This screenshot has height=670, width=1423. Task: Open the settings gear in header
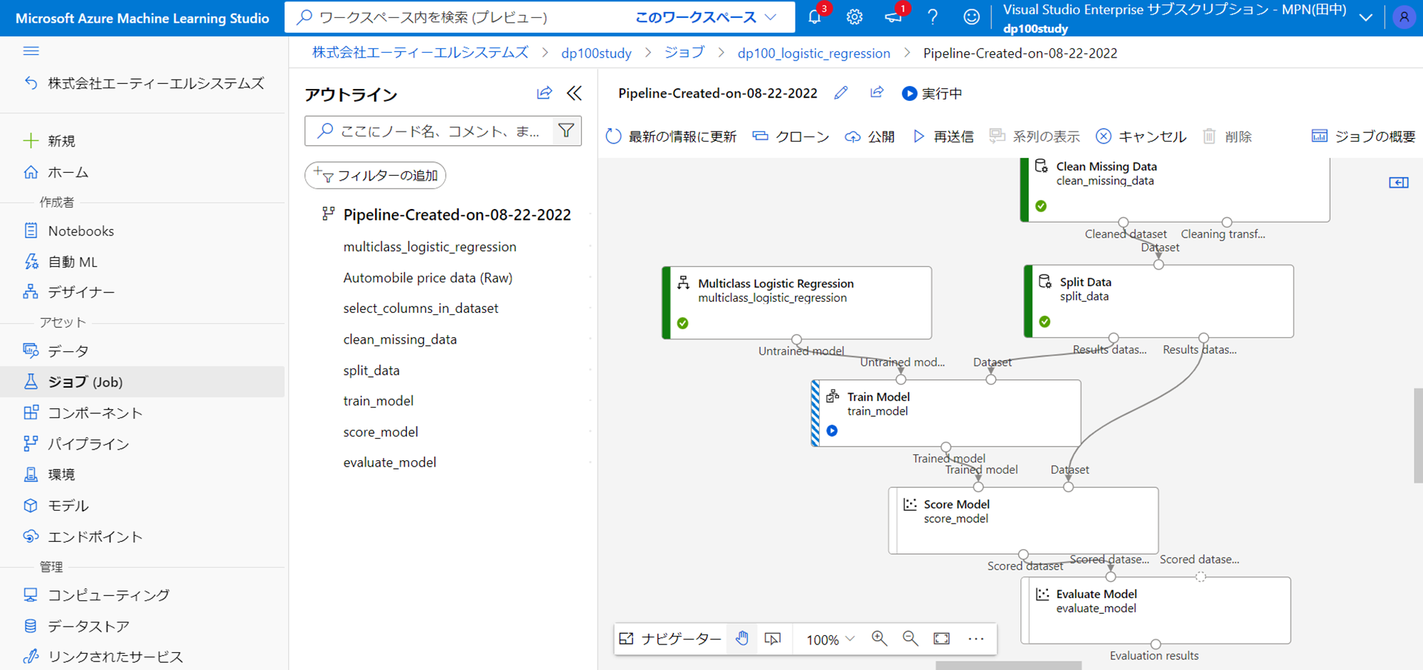click(x=854, y=17)
